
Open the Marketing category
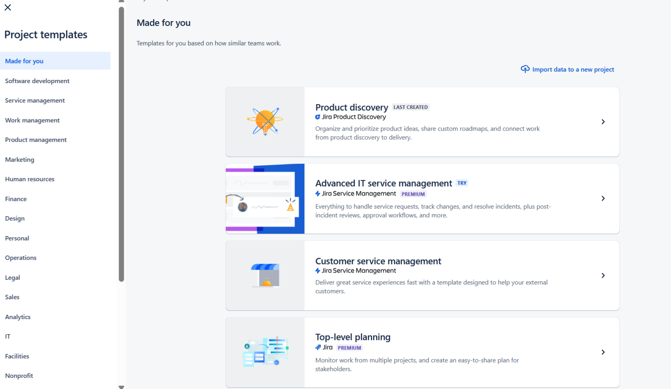click(x=55, y=159)
